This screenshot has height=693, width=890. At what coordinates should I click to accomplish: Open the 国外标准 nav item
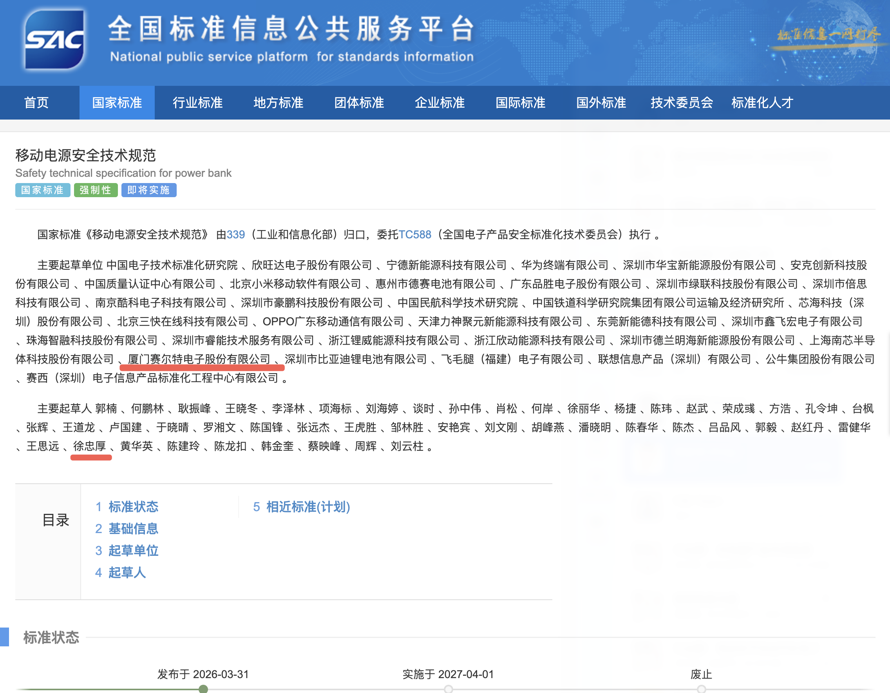click(601, 103)
